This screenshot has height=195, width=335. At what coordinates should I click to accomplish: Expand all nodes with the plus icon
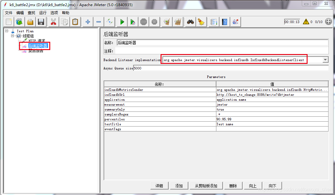[88, 22]
